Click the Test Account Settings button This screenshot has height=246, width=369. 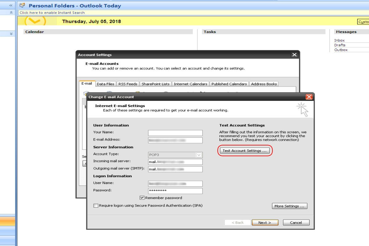[245, 151]
